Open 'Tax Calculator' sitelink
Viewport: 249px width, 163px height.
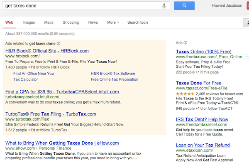coord(26,79)
